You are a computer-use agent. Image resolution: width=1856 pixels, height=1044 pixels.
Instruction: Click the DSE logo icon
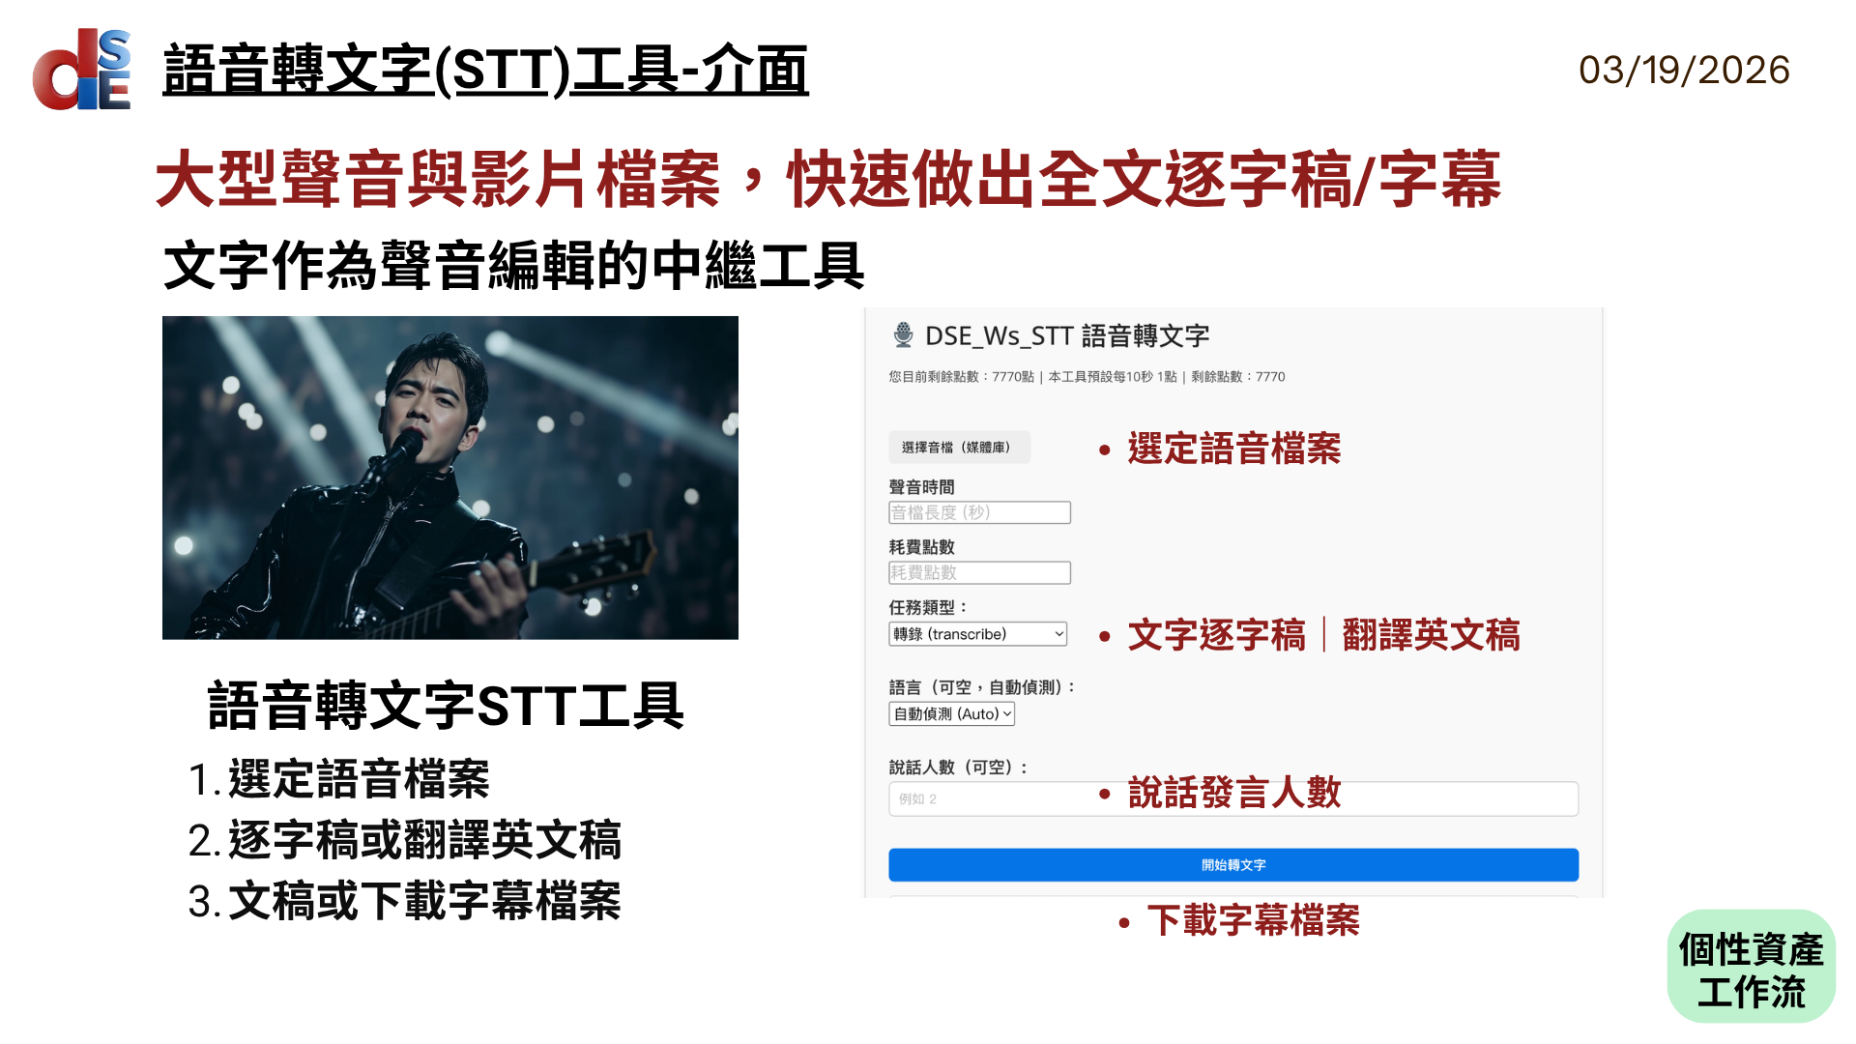click(82, 69)
